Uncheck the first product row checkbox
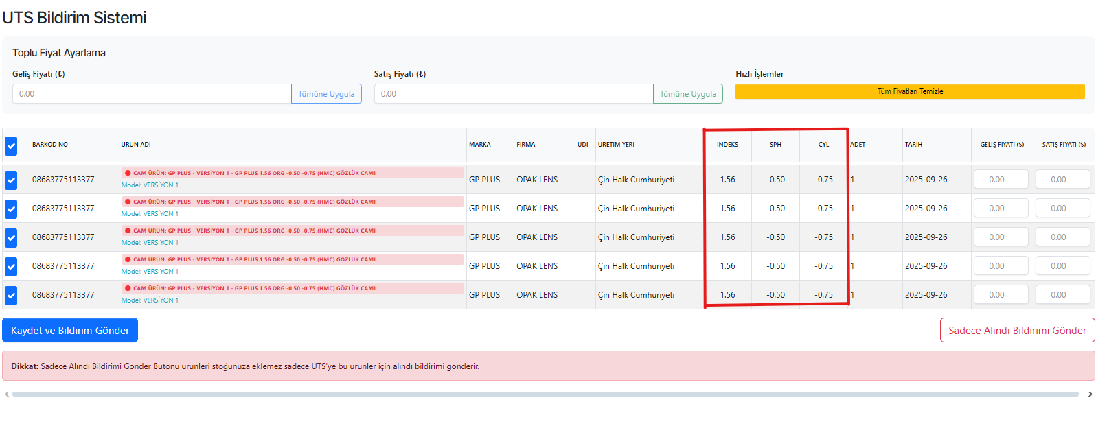 click(x=11, y=180)
